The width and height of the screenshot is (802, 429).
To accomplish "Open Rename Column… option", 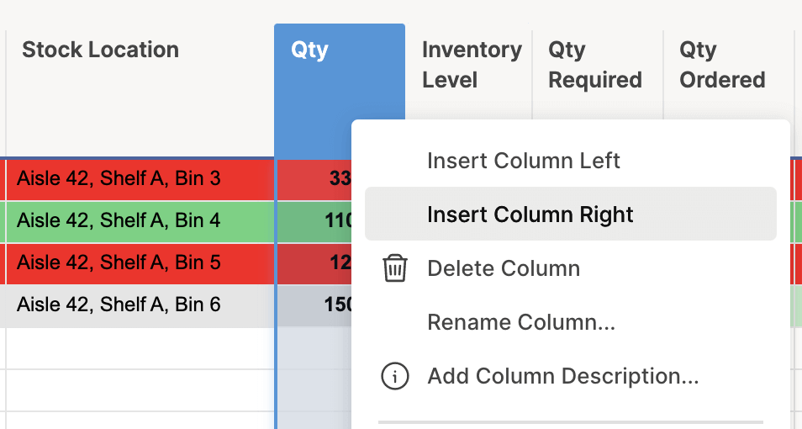I will coord(521,322).
